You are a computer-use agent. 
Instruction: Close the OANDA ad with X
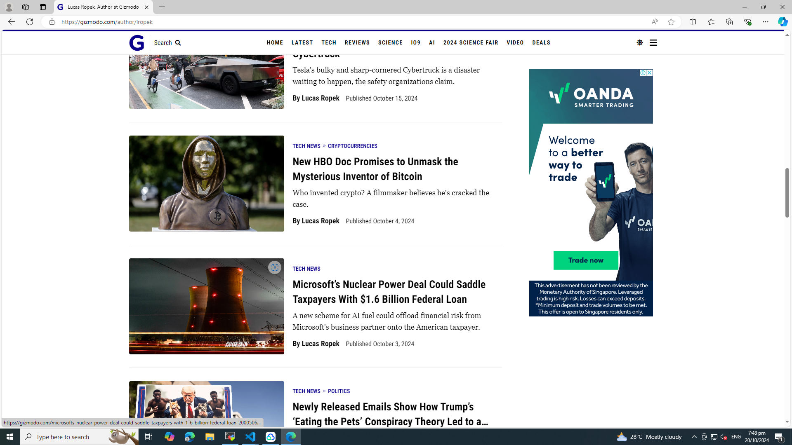tap(649, 73)
